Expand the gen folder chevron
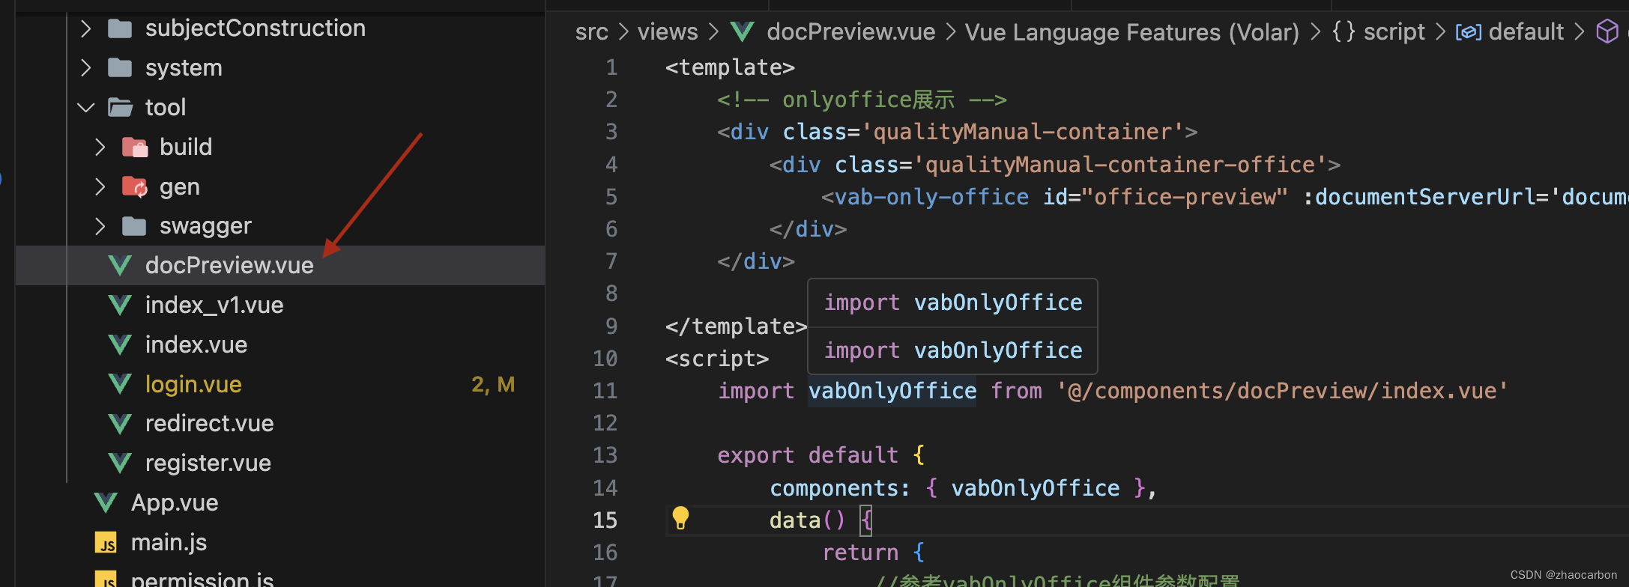 point(100,186)
